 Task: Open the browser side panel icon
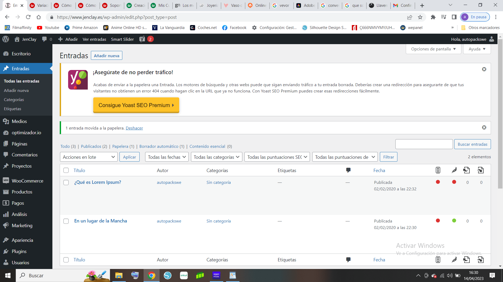click(454, 17)
